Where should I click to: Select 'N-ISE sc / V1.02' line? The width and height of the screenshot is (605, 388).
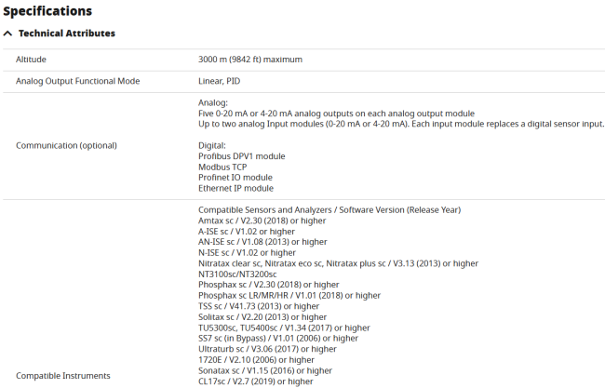coord(247,253)
